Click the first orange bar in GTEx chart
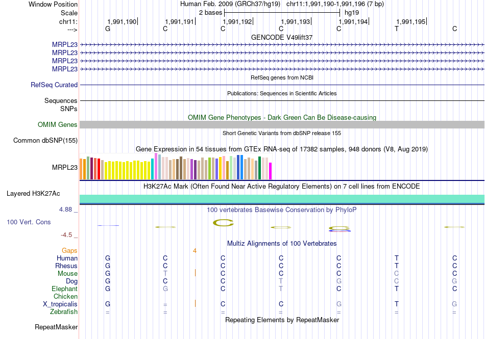485x339 pixels. click(81, 169)
